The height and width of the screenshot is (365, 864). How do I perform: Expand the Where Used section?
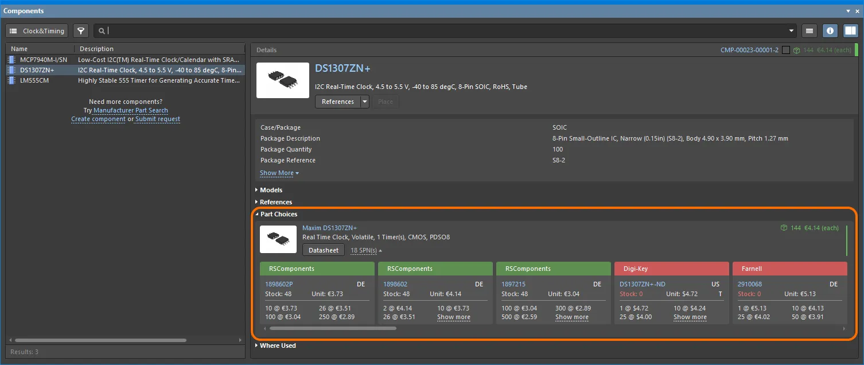point(275,345)
